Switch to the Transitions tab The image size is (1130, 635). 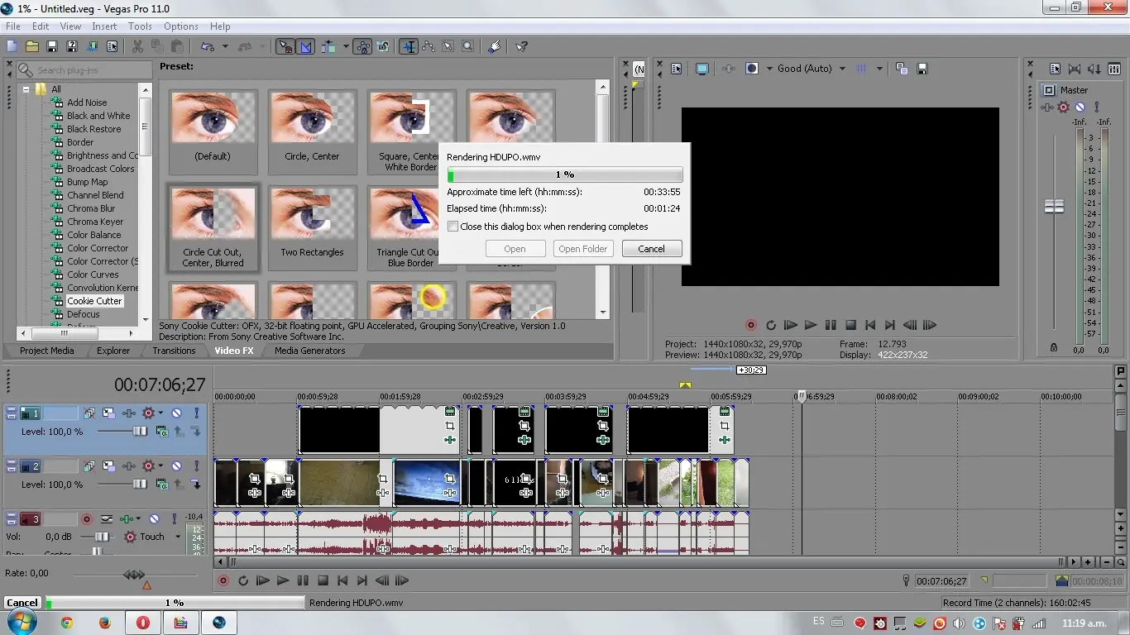[174, 351]
